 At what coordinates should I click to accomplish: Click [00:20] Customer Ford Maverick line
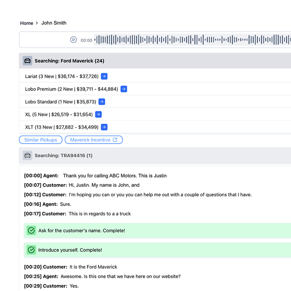click(x=71, y=267)
